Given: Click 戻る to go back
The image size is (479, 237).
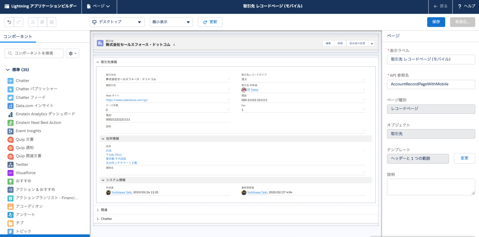Looking at the screenshot, I should tap(441, 6).
